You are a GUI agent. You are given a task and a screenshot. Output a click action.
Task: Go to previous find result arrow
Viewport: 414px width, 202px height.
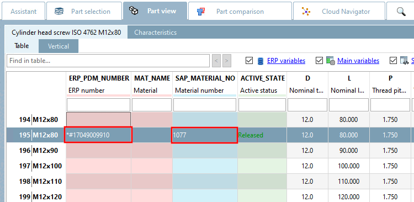[216, 61]
